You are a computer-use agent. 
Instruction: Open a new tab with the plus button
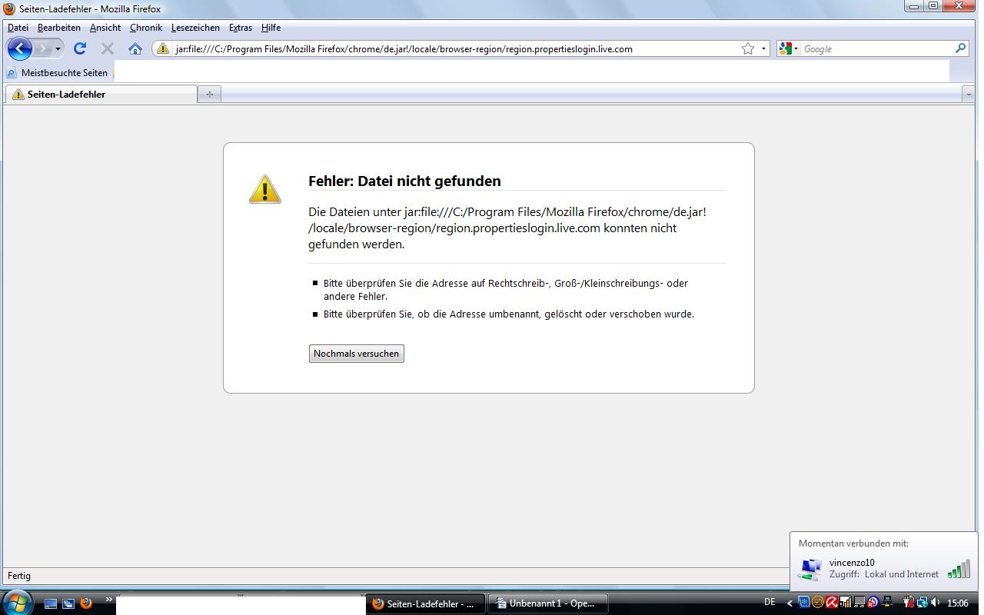pyautogui.click(x=209, y=94)
